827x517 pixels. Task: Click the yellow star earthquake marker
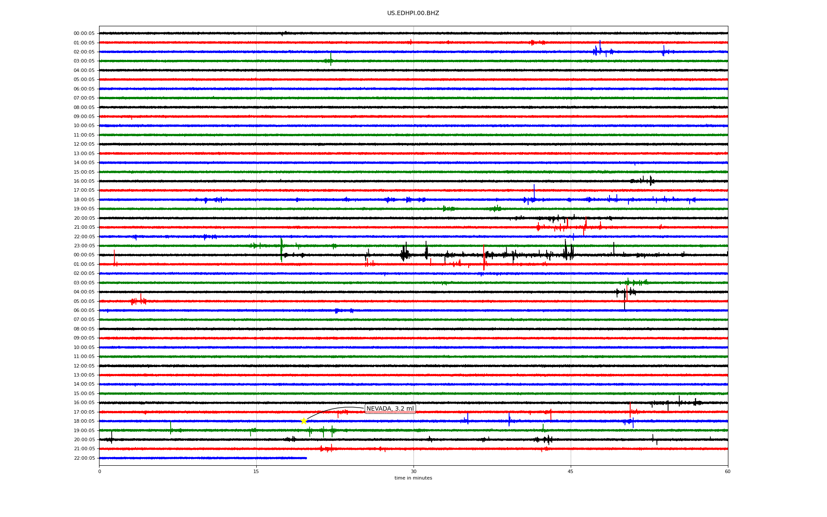pyautogui.click(x=304, y=421)
